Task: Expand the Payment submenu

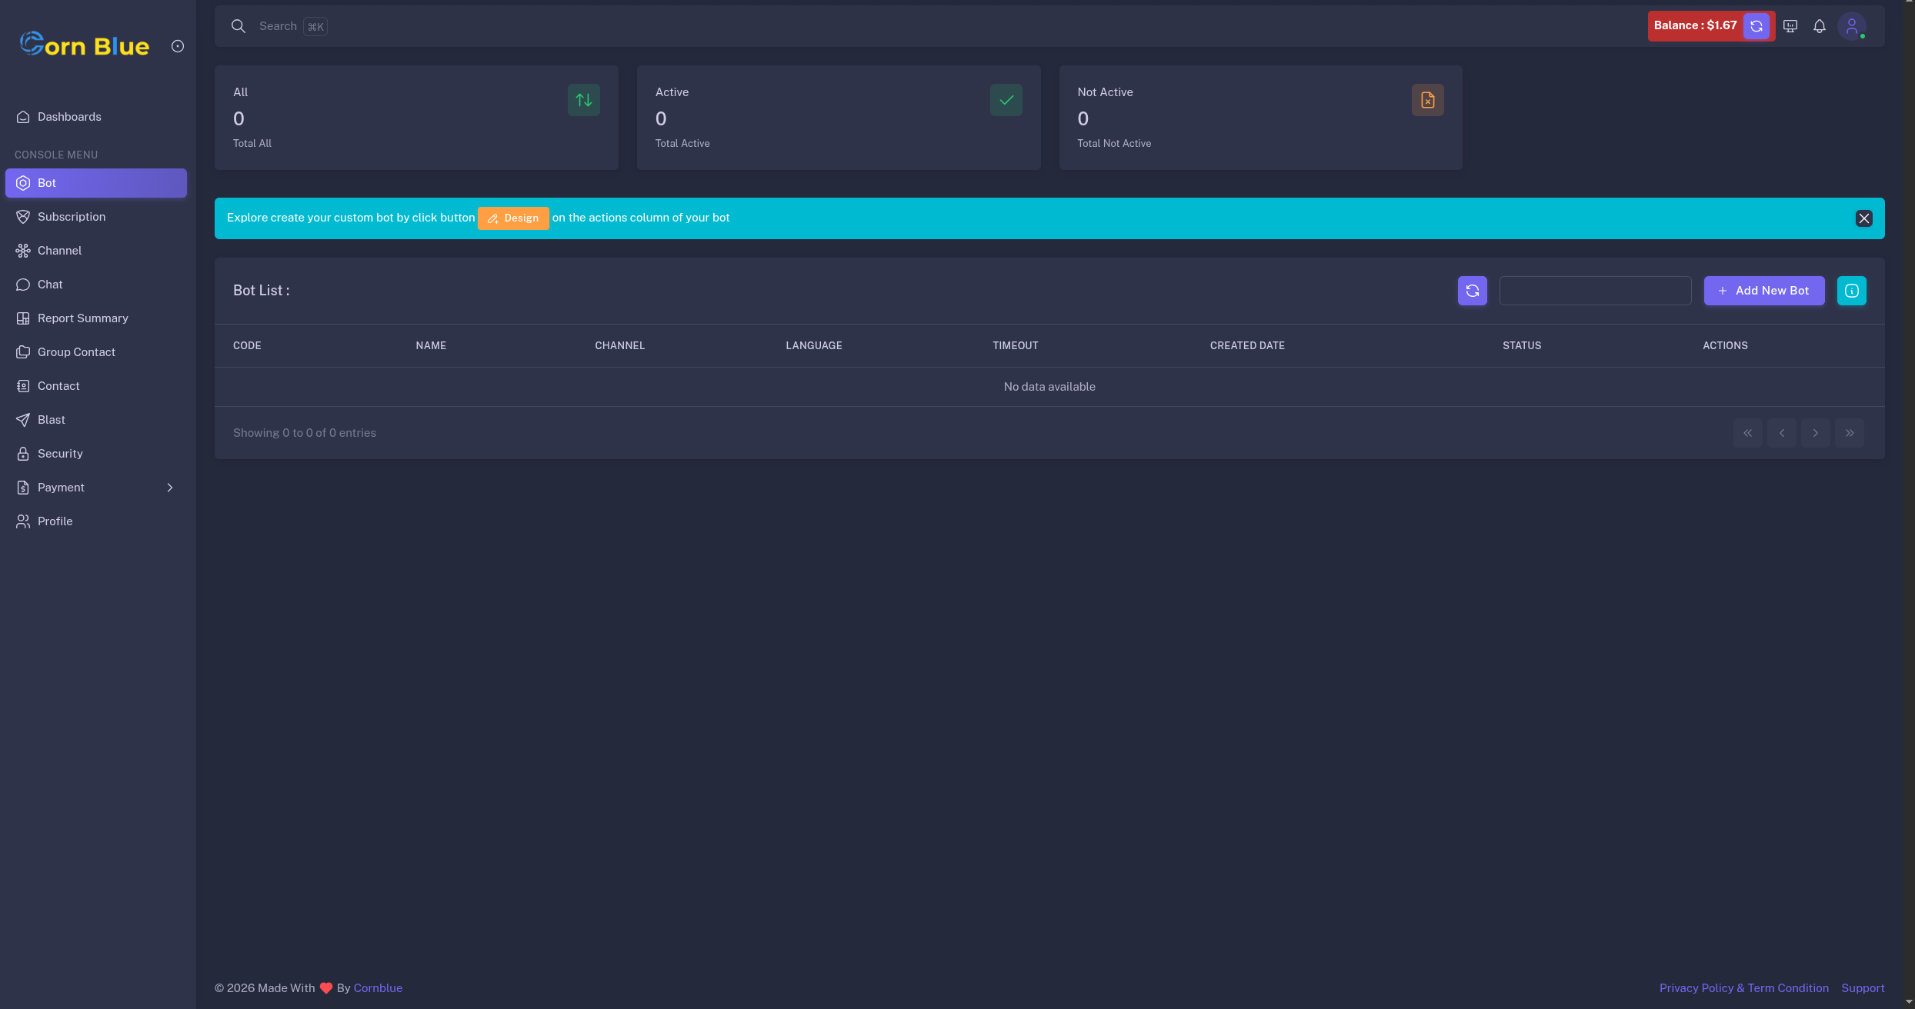Action: (170, 488)
